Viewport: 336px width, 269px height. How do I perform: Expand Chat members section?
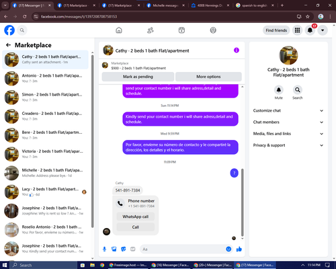click(x=288, y=122)
